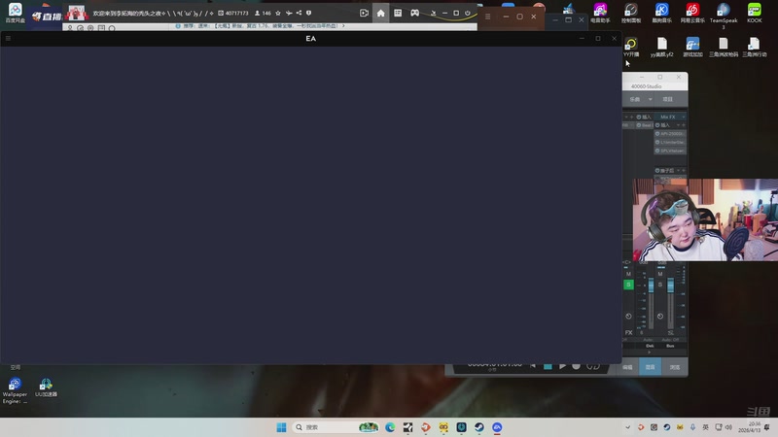Select the Mix FX label in Studio mixer
The width and height of the screenshot is (778, 437).
click(x=667, y=117)
